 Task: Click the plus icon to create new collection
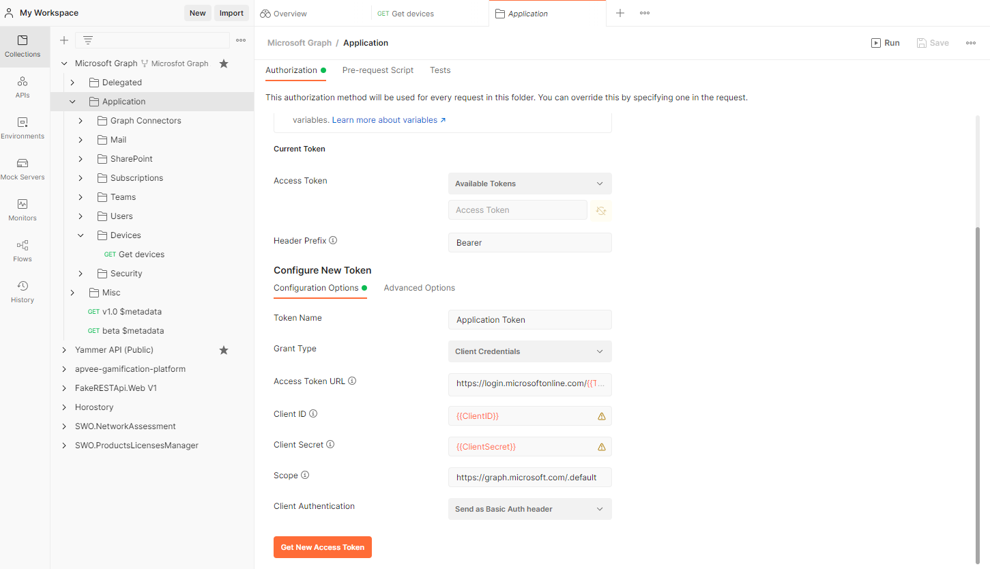click(x=64, y=40)
